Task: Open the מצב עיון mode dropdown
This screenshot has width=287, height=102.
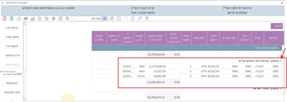Action: coord(86,19)
